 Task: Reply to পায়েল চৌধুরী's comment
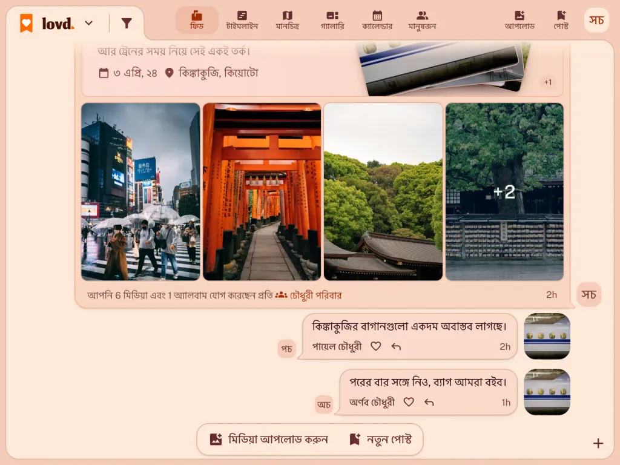click(x=396, y=346)
